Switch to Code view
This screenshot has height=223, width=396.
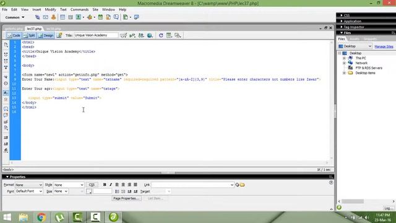coord(14,35)
